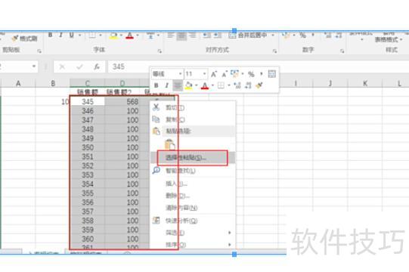Viewport: 409px width, 272px height.
Task: Choose Clear Contents (清除内容) in context menu
Action: tap(193, 208)
